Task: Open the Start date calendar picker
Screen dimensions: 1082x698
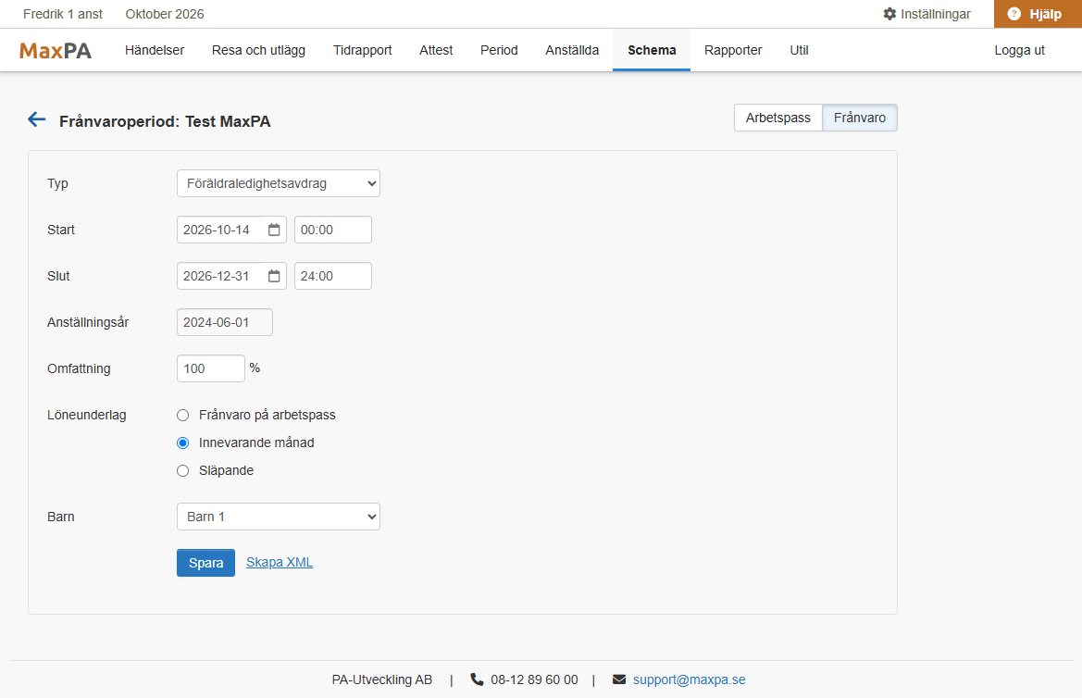Action: [274, 230]
